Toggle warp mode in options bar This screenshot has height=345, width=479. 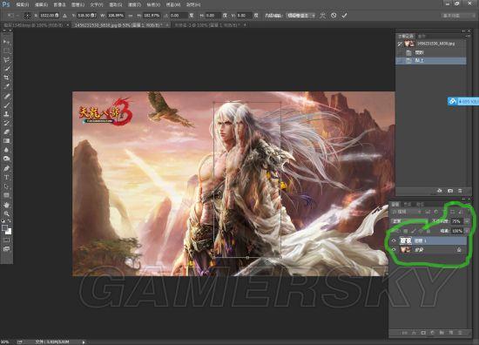coord(322,15)
